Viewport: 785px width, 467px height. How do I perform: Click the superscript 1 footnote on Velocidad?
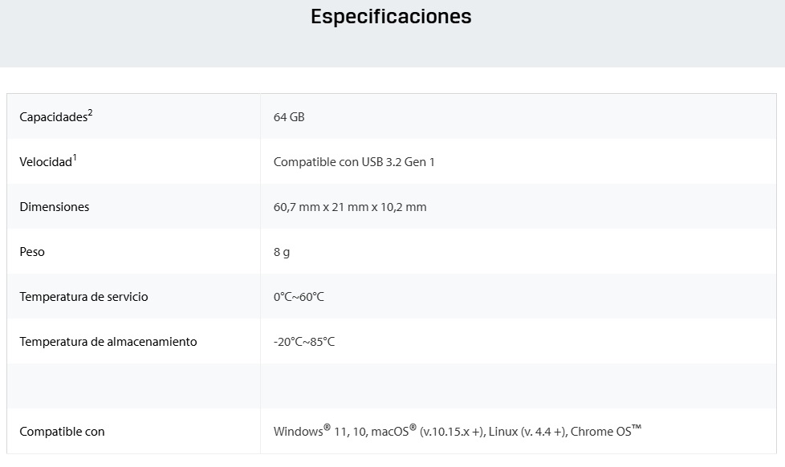pos(75,157)
